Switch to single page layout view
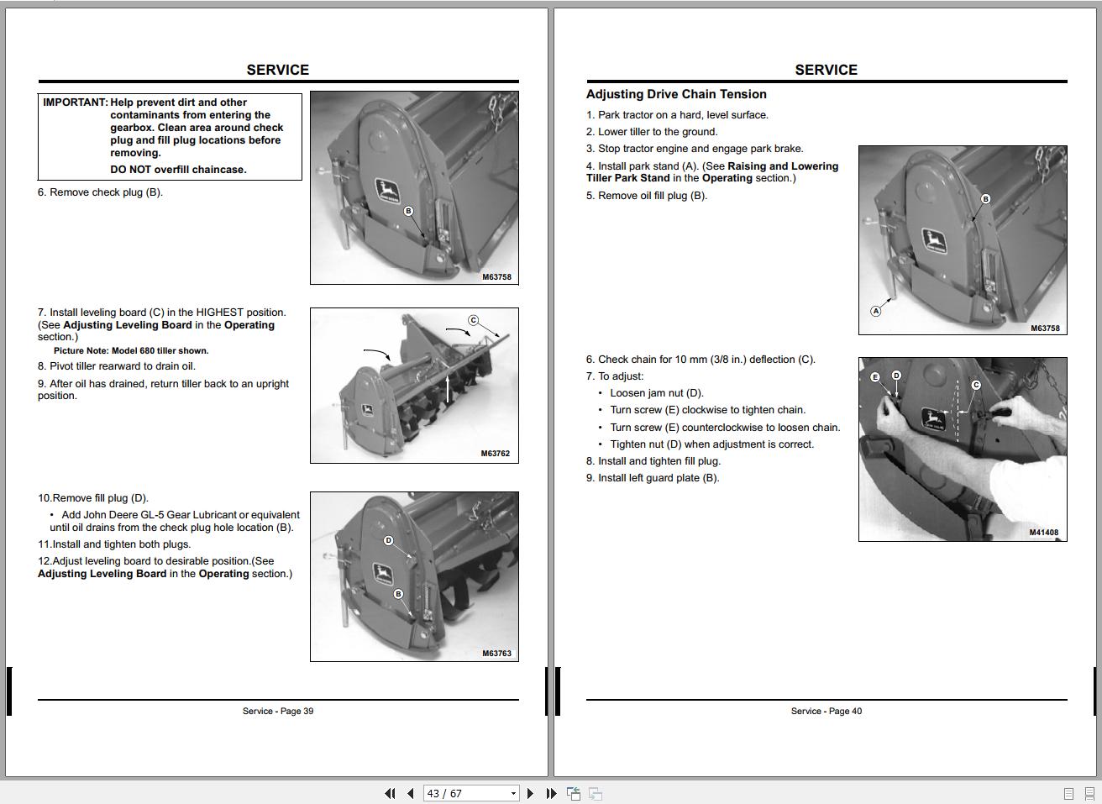Viewport: 1102px width, 804px height. click(x=1068, y=793)
